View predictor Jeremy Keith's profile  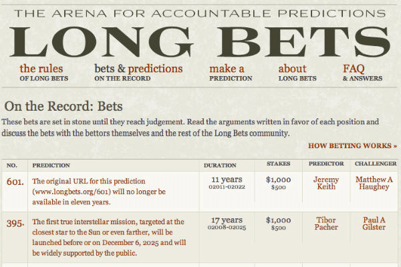[325, 184]
